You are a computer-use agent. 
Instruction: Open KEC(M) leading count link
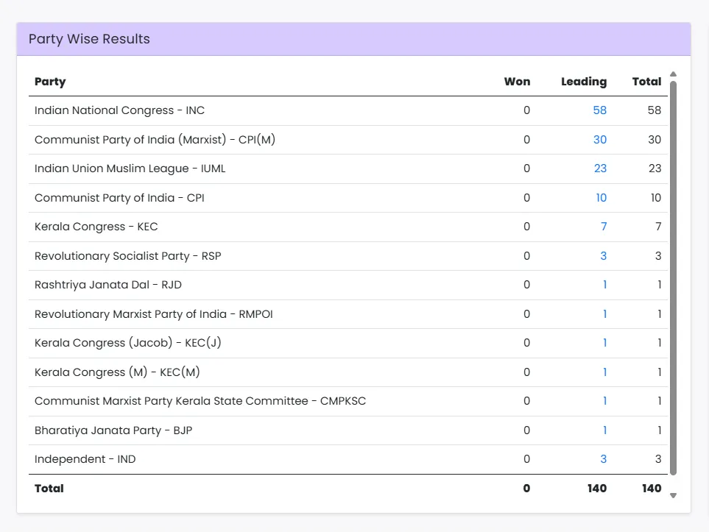point(604,372)
